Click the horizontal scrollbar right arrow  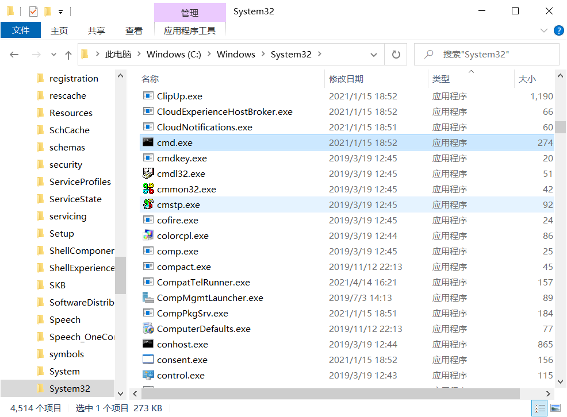point(548,393)
